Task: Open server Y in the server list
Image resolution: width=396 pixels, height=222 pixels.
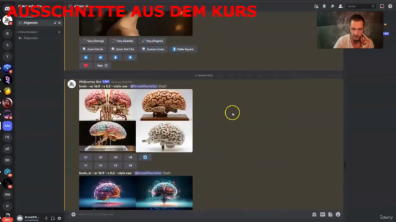Action: (7, 57)
